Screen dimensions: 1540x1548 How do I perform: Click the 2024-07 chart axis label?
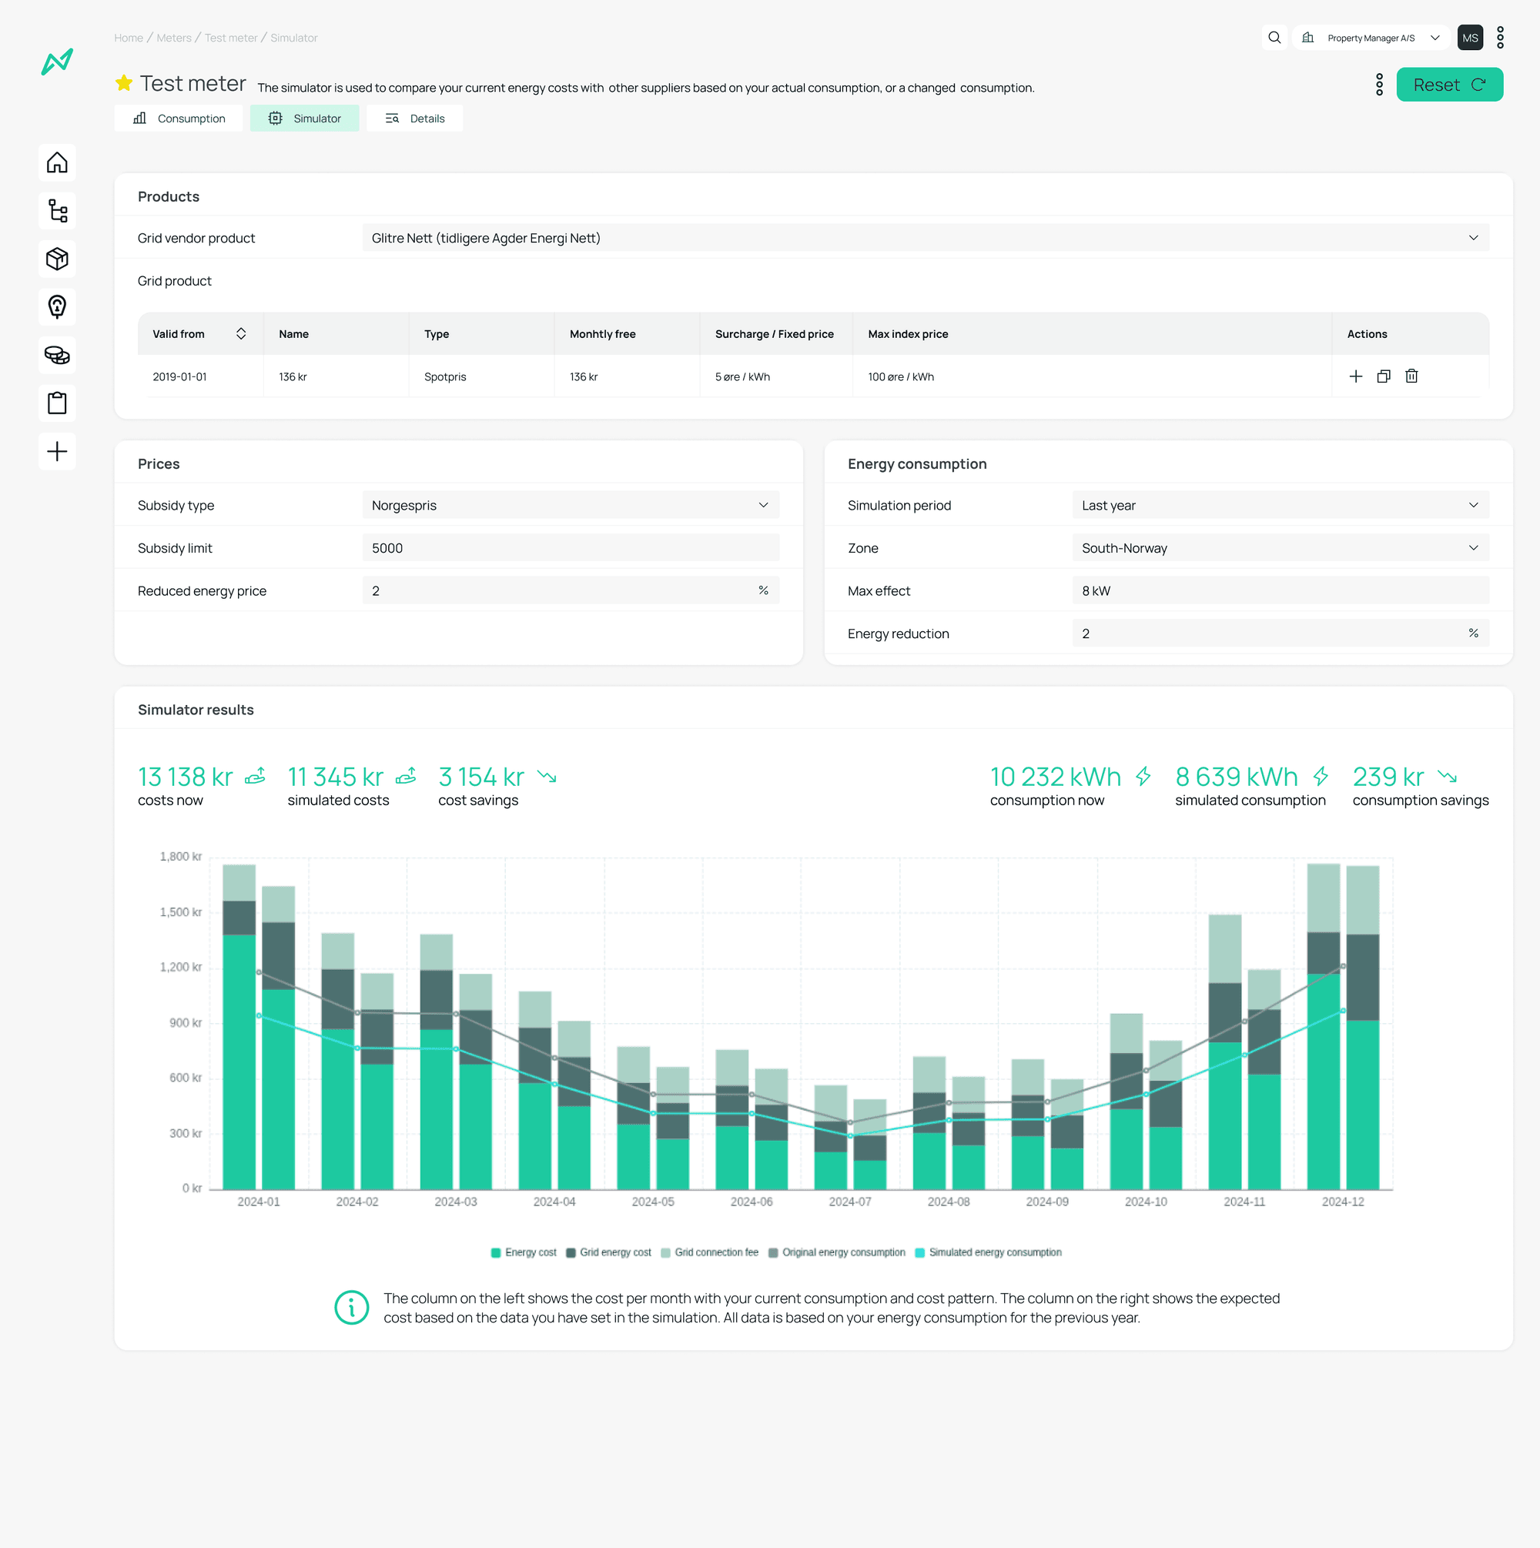pyautogui.click(x=850, y=1202)
